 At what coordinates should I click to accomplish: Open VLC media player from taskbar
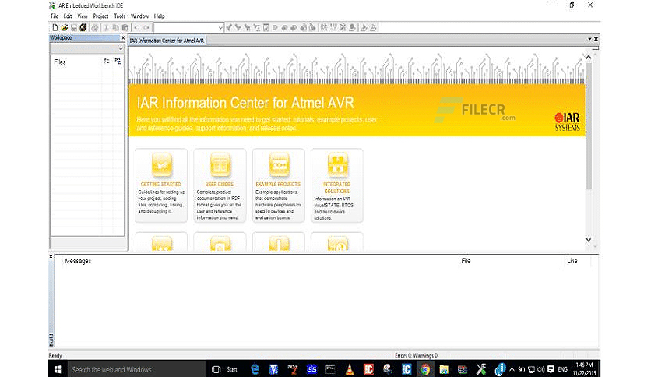coord(350,369)
